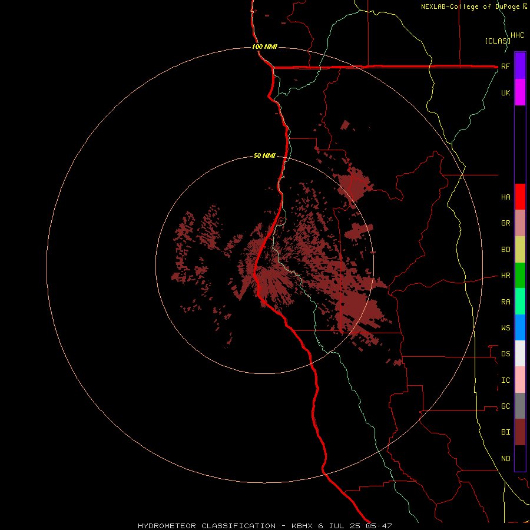The height and width of the screenshot is (530, 530).
Task: Click the 'KBHX' radar site identifier
Action: click(x=303, y=526)
